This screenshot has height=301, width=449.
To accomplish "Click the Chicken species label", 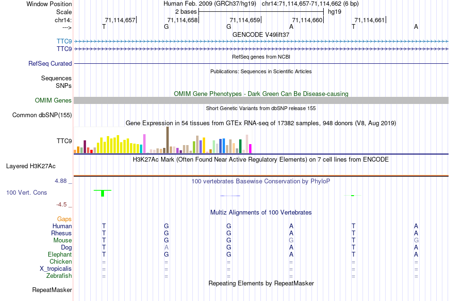I will (x=60, y=261).
